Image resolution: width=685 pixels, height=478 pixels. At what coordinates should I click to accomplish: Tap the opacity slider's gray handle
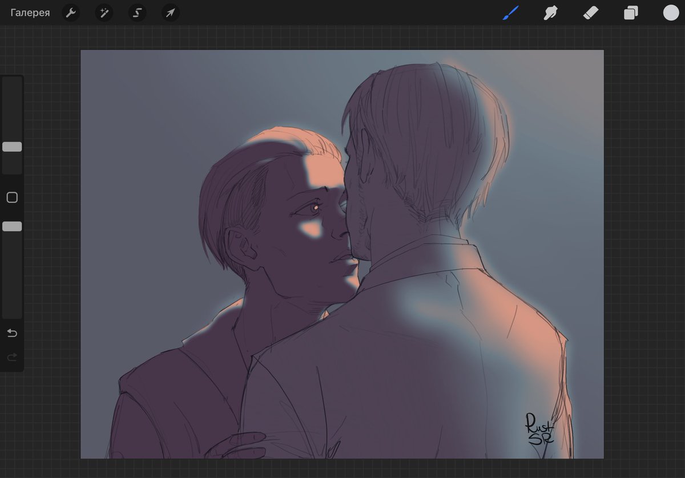(11, 226)
